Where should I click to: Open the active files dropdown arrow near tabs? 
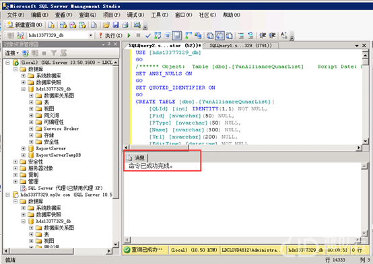tap(357, 46)
